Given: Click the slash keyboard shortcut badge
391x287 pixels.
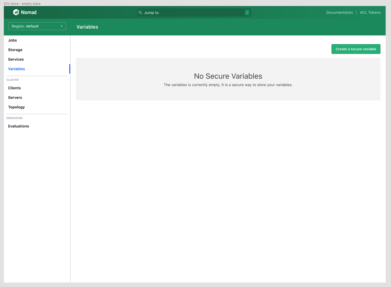Looking at the screenshot, I should [247, 13].
